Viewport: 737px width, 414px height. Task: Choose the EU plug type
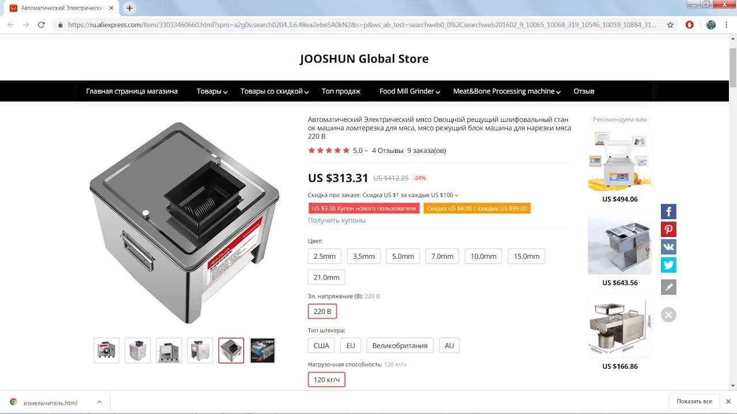[351, 346]
